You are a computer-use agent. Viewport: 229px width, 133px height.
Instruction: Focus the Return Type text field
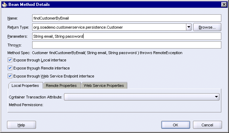point(109,27)
